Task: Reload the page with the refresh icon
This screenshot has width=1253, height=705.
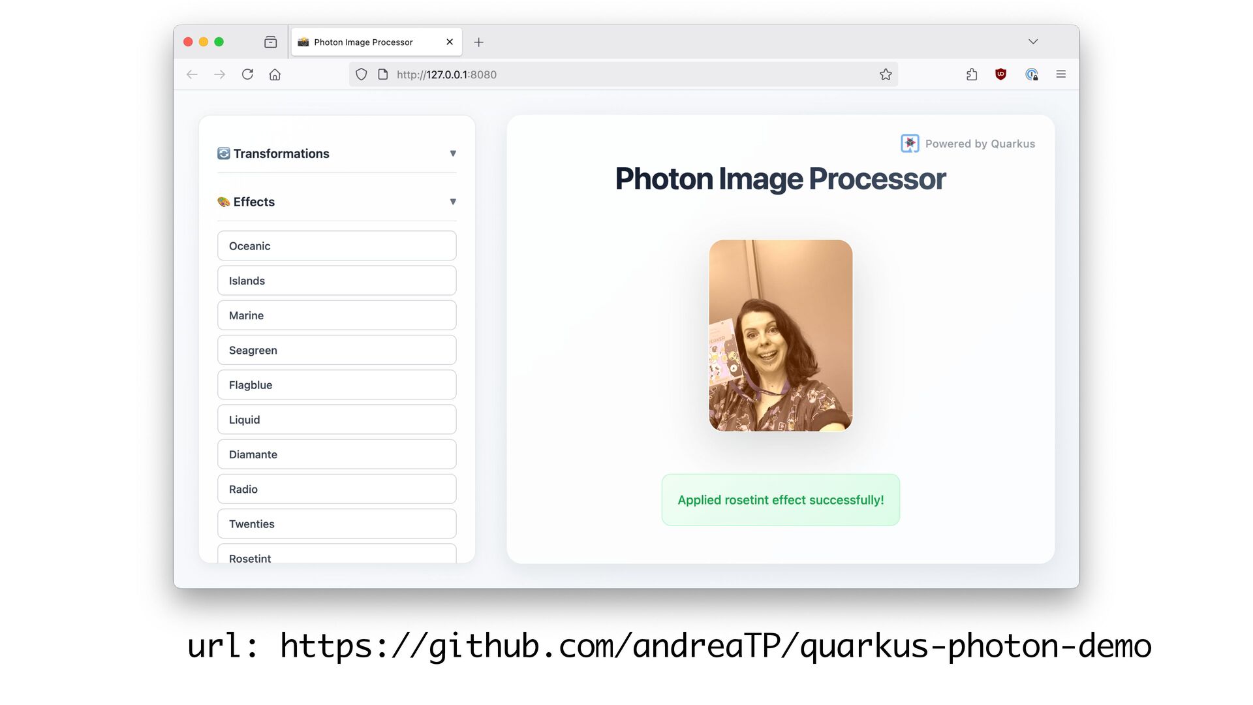Action: (x=247, y=74)
